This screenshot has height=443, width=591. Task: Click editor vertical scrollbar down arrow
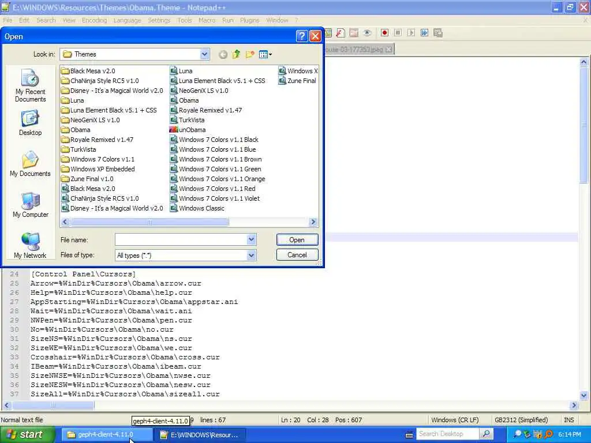583,396
